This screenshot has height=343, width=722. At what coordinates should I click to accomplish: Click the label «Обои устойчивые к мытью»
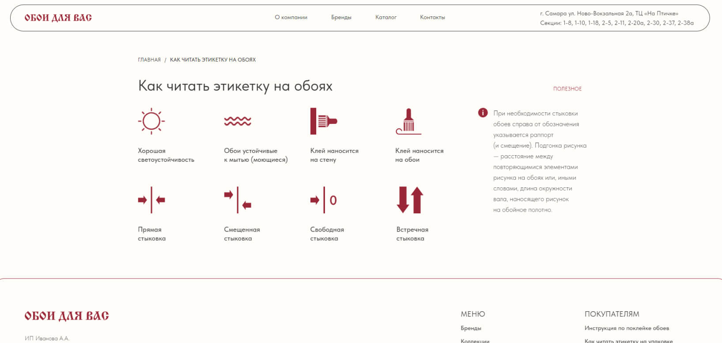click(x=256, y=155)
